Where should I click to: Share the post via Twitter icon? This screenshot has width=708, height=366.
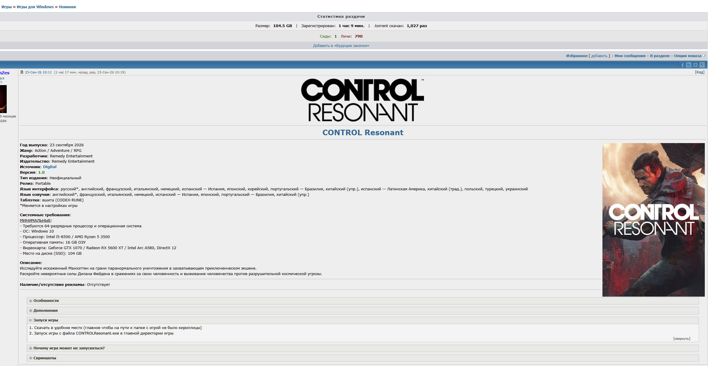[689, 65]
